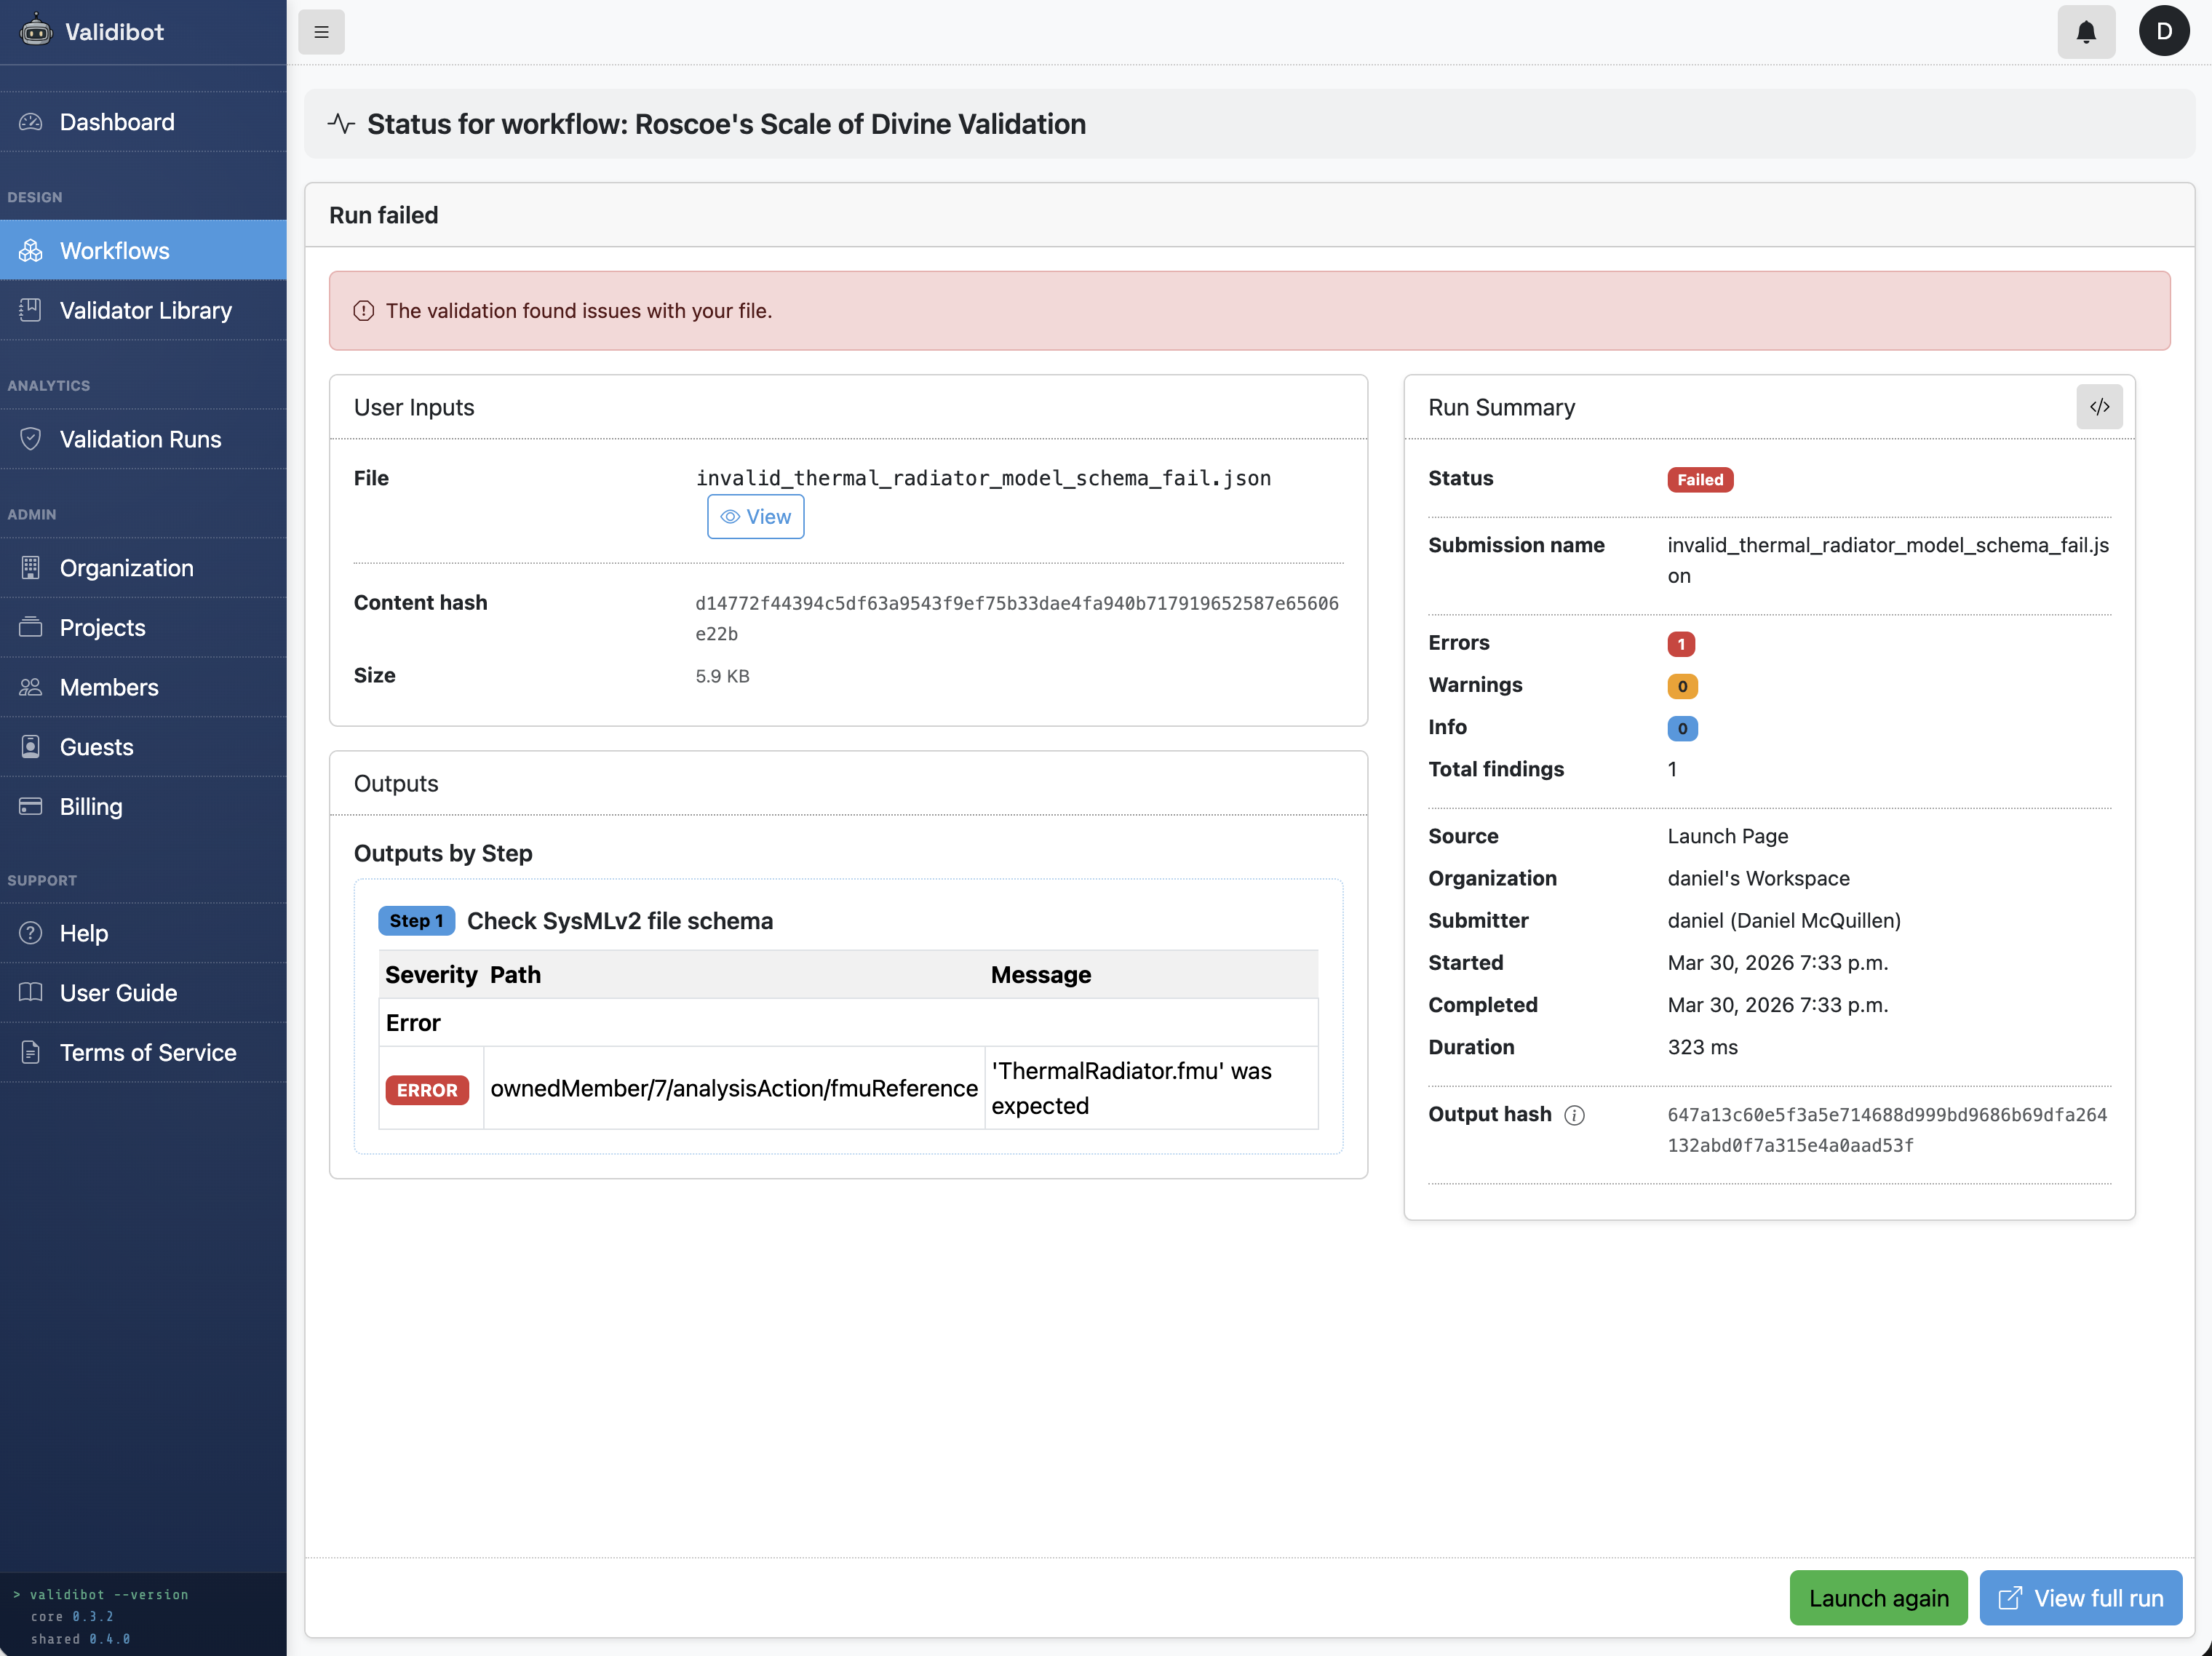
Task: Open the User Guide link
Action: point(118,993)
